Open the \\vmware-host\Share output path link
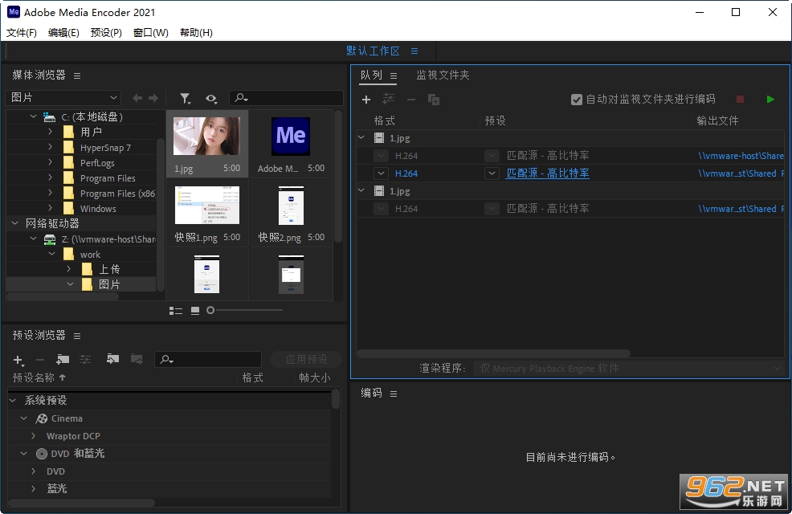792x514 pixels. coord(741,156)
